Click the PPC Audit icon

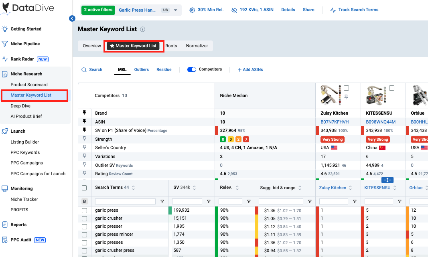click(x=5, y=240)
